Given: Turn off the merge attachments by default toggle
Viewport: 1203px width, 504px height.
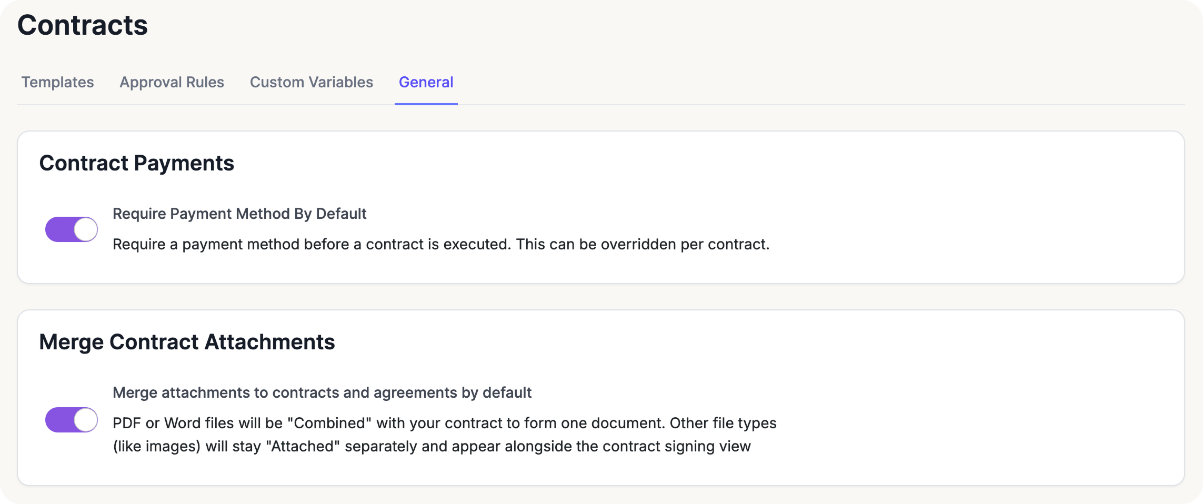Looking at the screenshot, I should pyautogui.click(x=72, y=420).
